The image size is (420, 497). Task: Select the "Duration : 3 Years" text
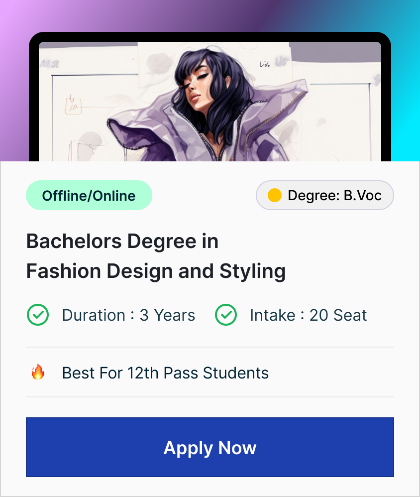tap(128, 315)
